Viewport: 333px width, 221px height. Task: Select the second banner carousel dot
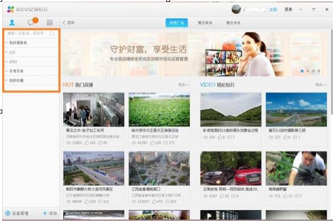(308, 71)
